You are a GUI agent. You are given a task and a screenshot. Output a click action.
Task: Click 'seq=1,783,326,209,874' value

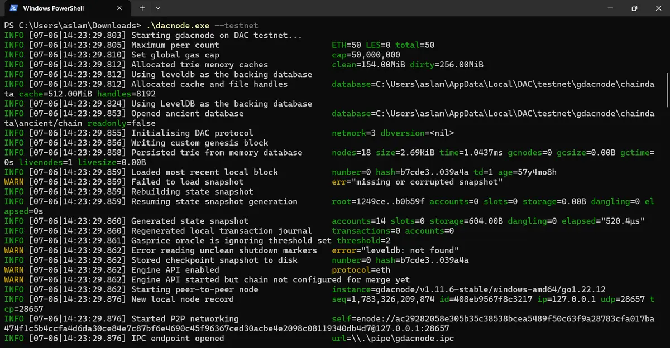pos(383,299)
